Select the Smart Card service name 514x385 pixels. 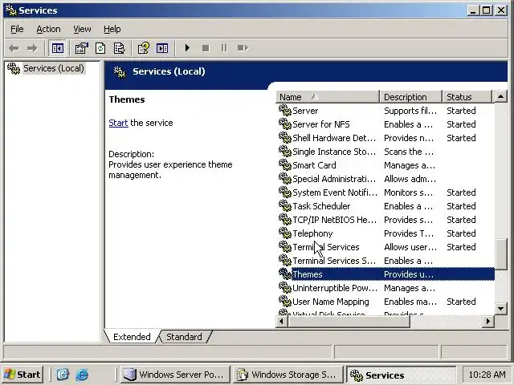click(x=314, y=165)
